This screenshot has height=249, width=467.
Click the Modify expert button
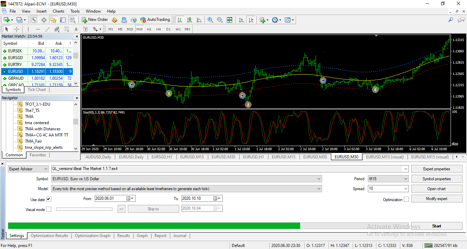click(x=437, y=199)
